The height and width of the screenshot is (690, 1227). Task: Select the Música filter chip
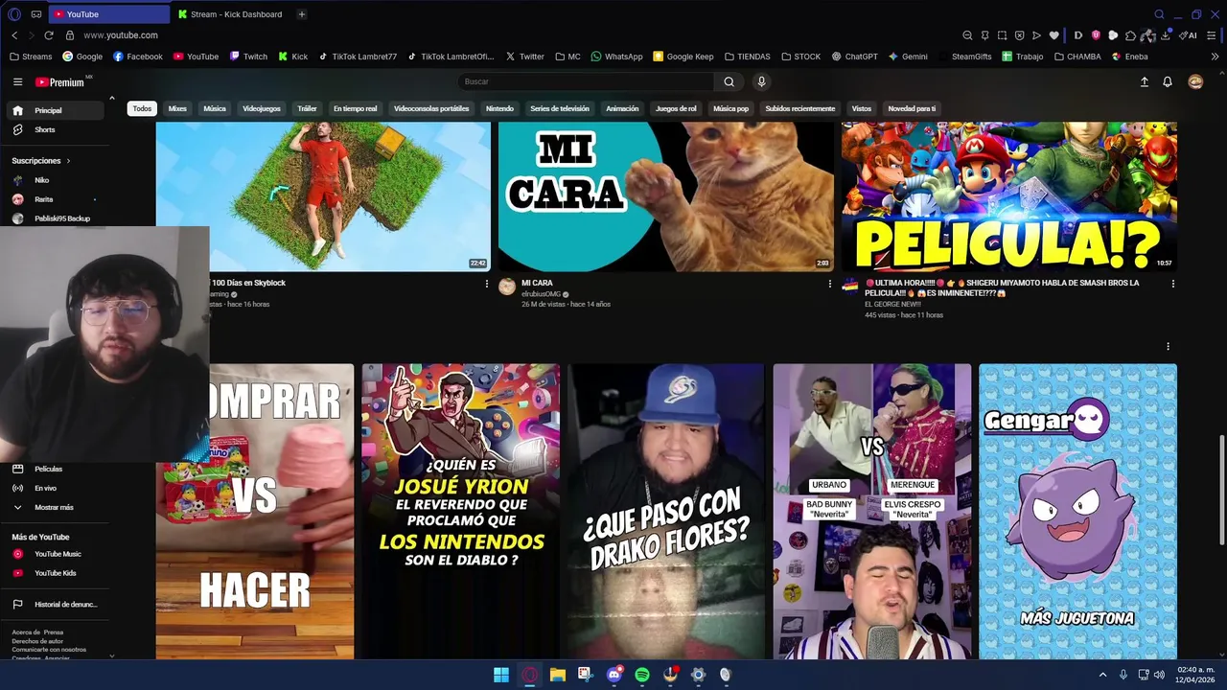215,108
